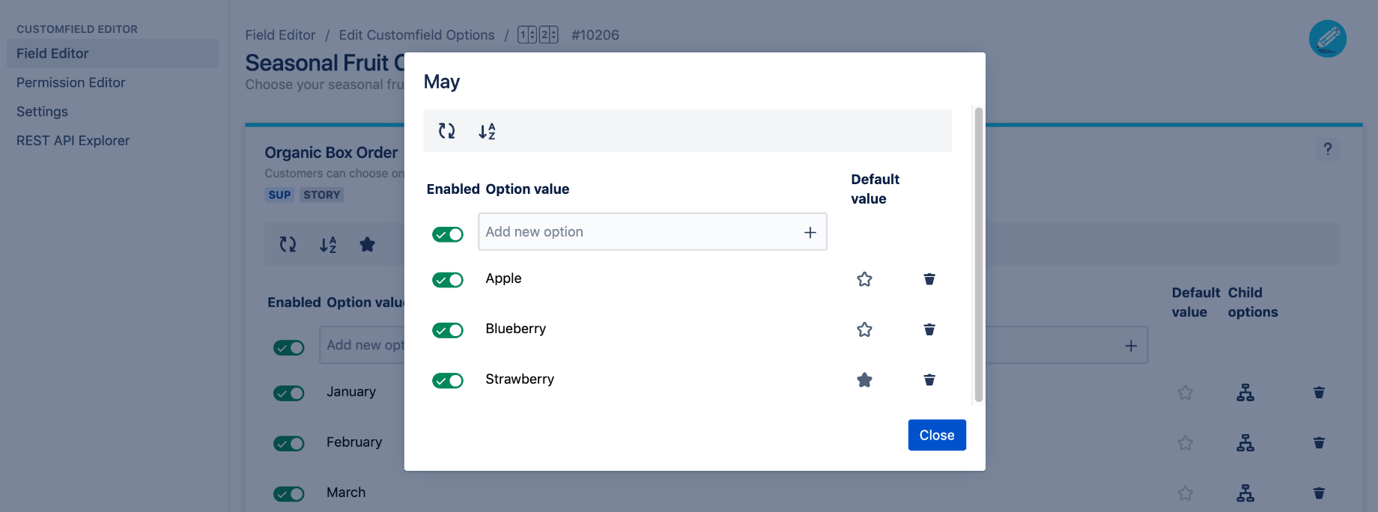Follow the Edit Customfield Options breadcrumb link
Screen dimensions: 1378x512
click(x=417, y=34)
